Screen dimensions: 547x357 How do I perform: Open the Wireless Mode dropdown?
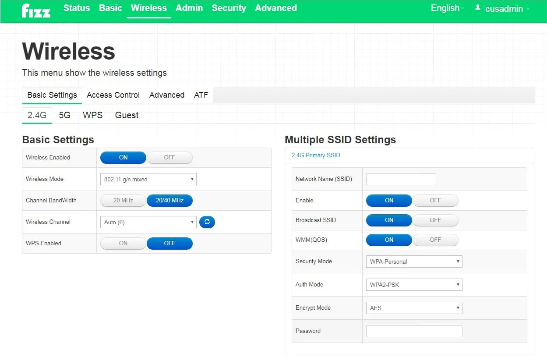[x=148, y=179]
